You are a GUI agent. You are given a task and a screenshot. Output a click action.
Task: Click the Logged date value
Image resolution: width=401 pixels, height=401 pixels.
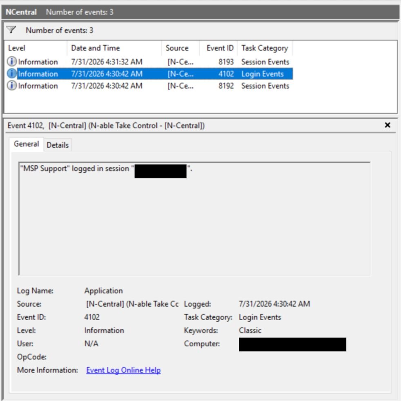(274, 303)
